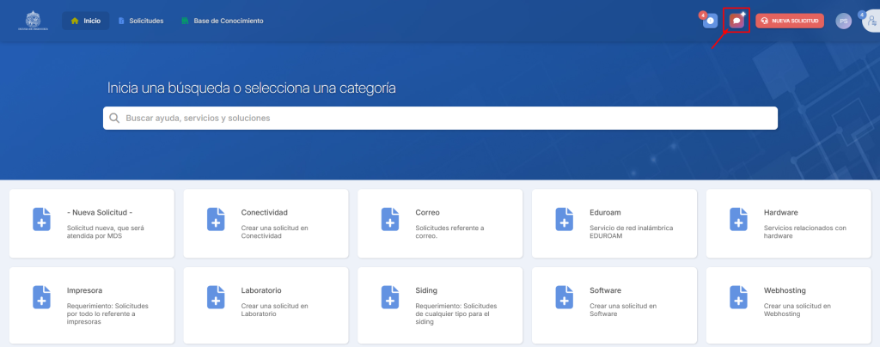Click the Siding category document icon
Image resolution: width=880 pixels, height=347 pixels.
tap(390, 296)
